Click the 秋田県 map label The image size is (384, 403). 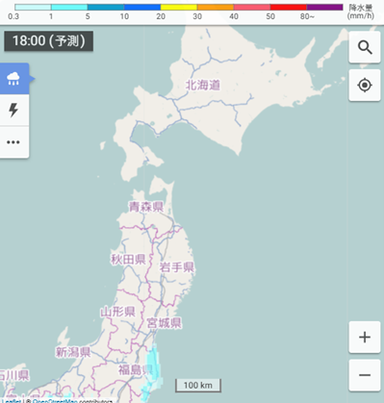[x=128, y=260]
